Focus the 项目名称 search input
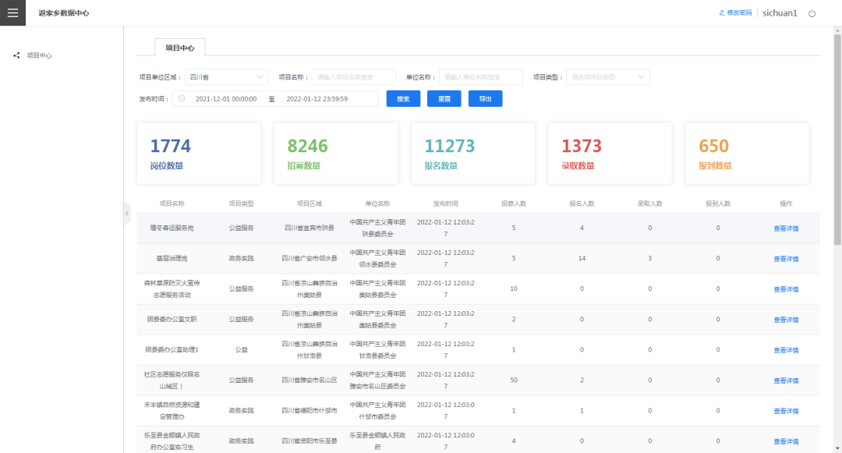The image size is (842, 453). click(354, 77)
